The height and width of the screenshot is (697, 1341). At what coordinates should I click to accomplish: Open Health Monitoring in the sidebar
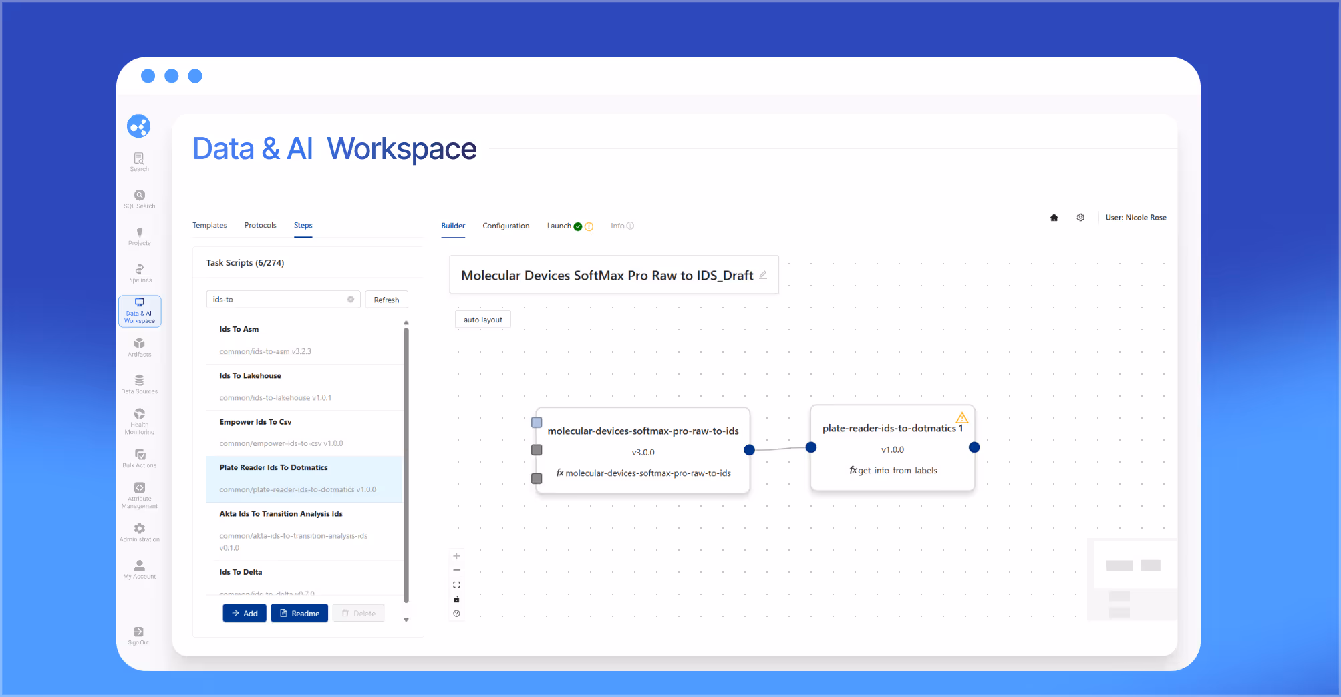pyautogui.click(x=139, y=421)
